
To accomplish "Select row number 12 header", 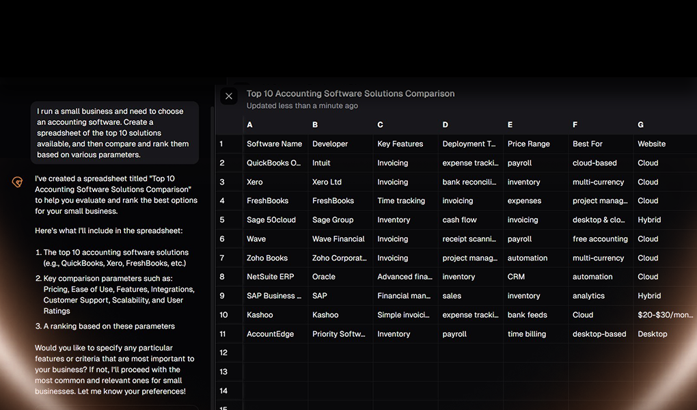I will click(230, 353).
